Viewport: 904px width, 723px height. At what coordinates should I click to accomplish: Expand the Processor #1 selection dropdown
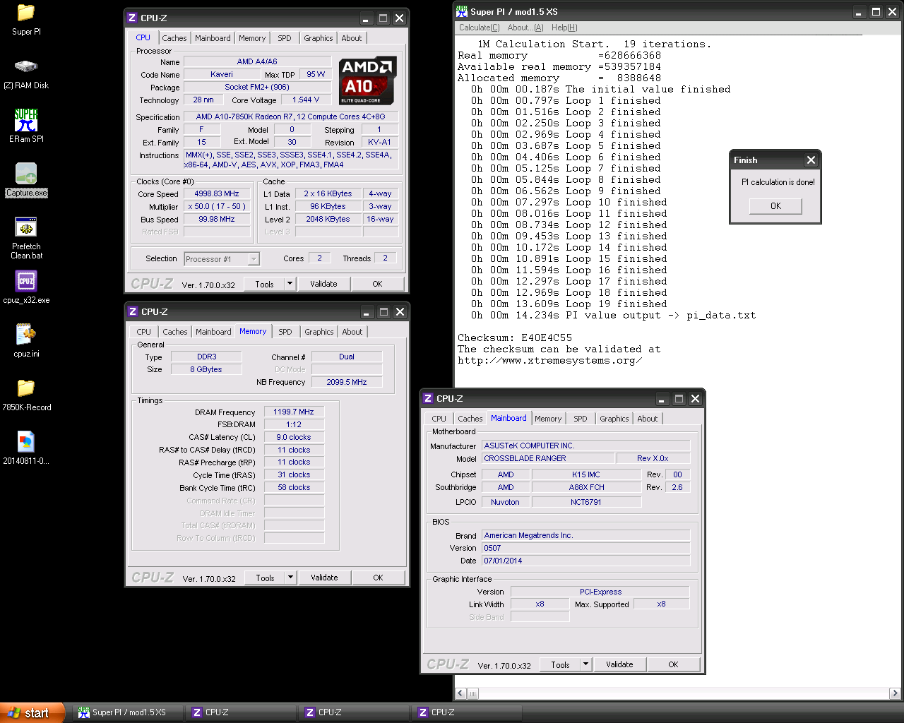click(254, 259)
